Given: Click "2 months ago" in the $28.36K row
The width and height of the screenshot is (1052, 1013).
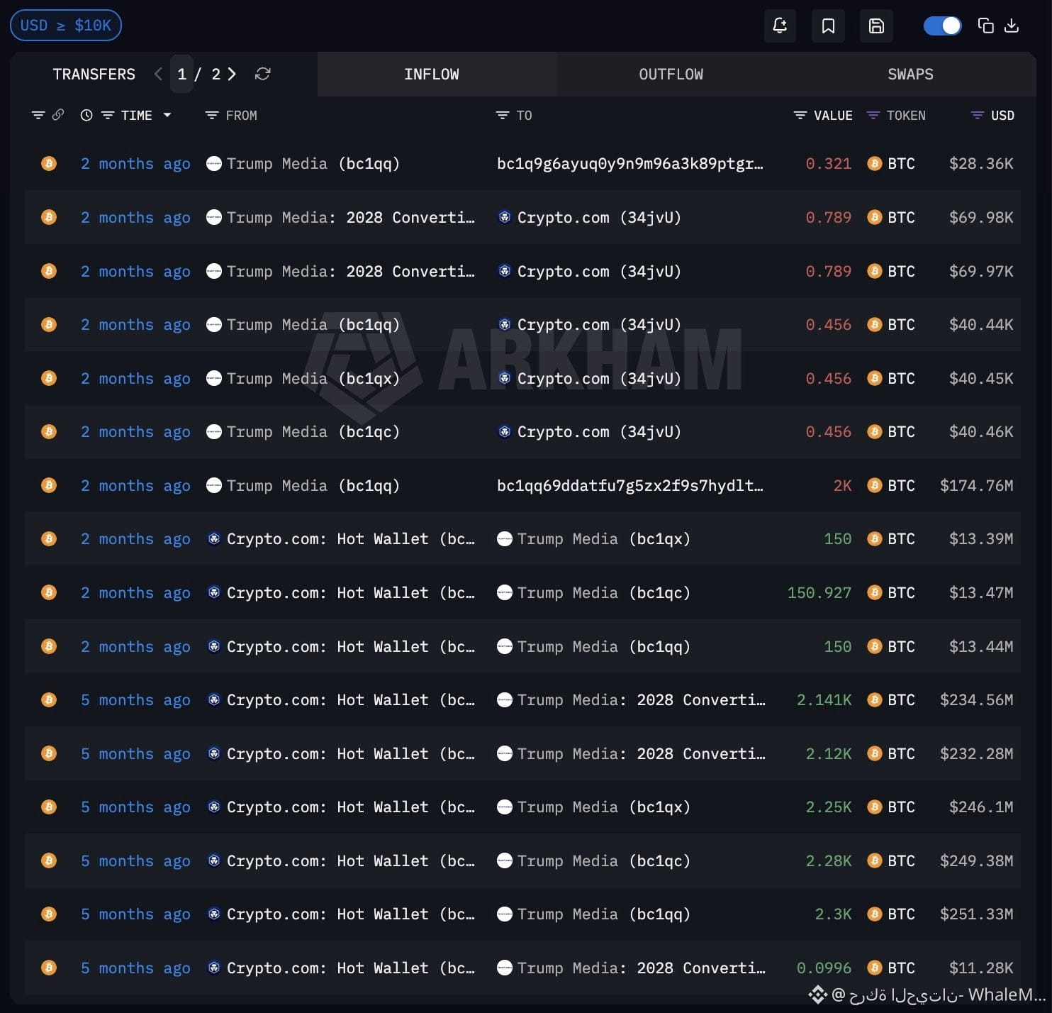Looking at the screenshot, I should [x=135, y=164].
